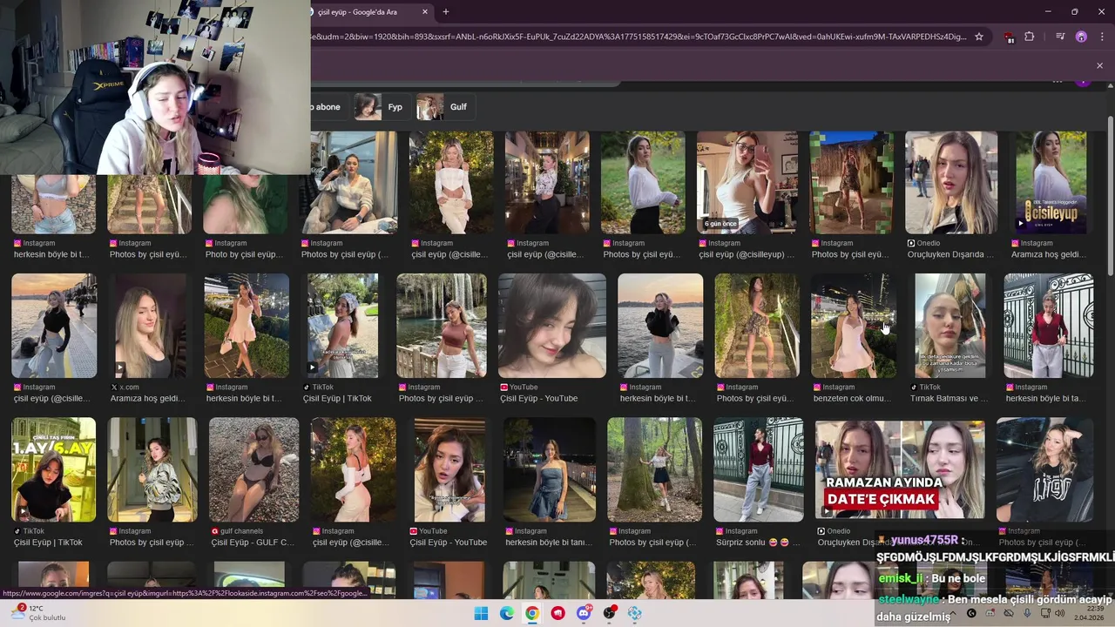Image resolution: width=1115 pixels, height=627 pixels.
Task: Open the media controls icon in the toolbar
Action: [x=1060, y=37]
